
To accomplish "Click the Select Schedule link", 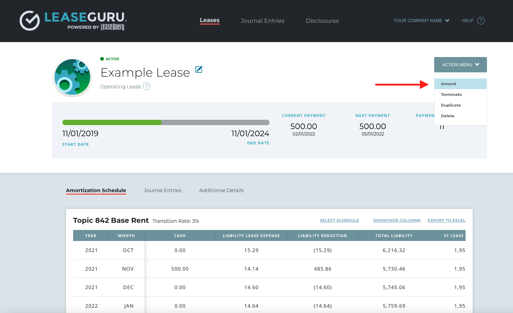I will point(339,220).
